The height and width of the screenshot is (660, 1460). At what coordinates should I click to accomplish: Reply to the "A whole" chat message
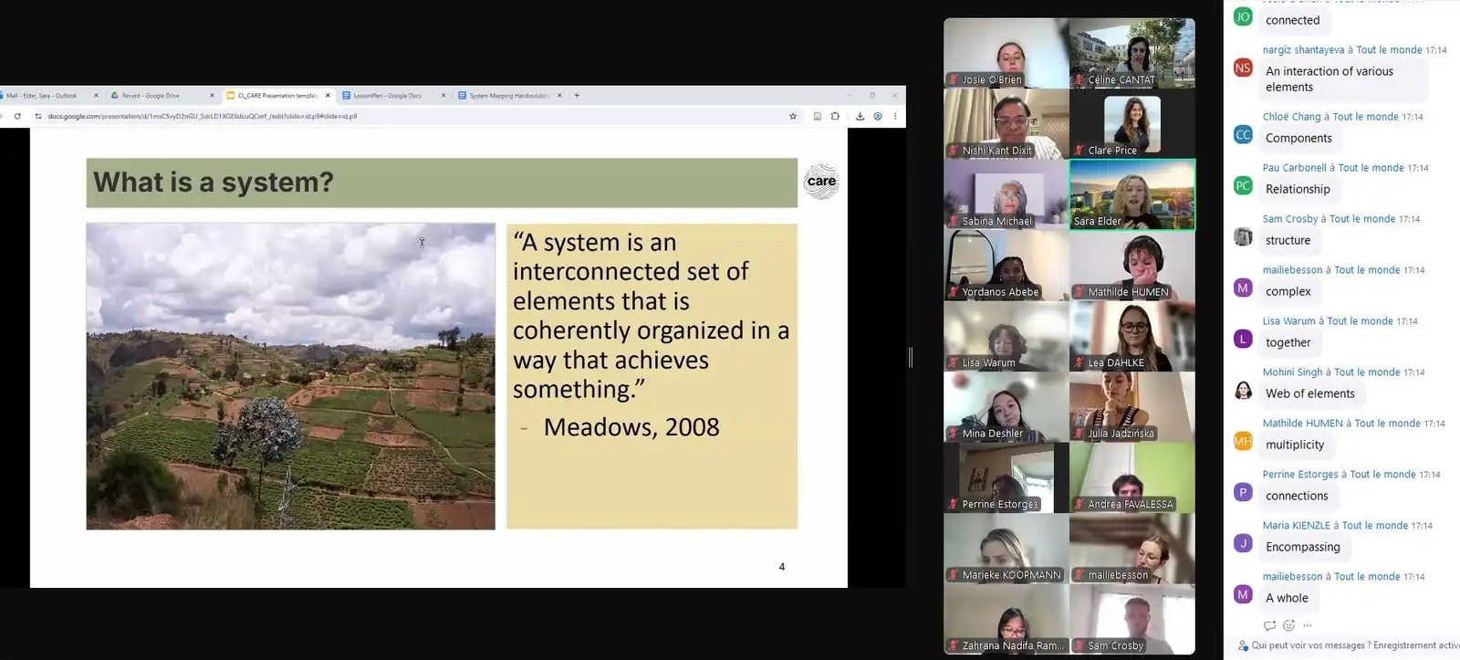pos(1269,625)
